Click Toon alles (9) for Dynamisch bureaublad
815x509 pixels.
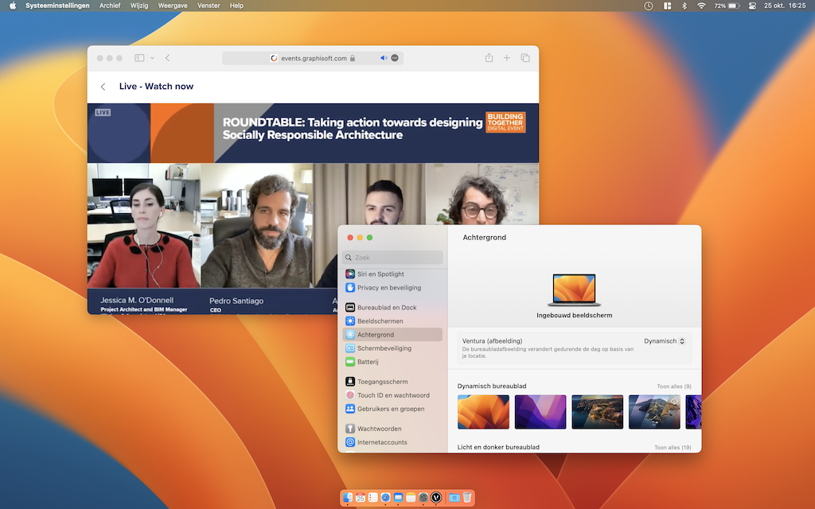(673, 387)
